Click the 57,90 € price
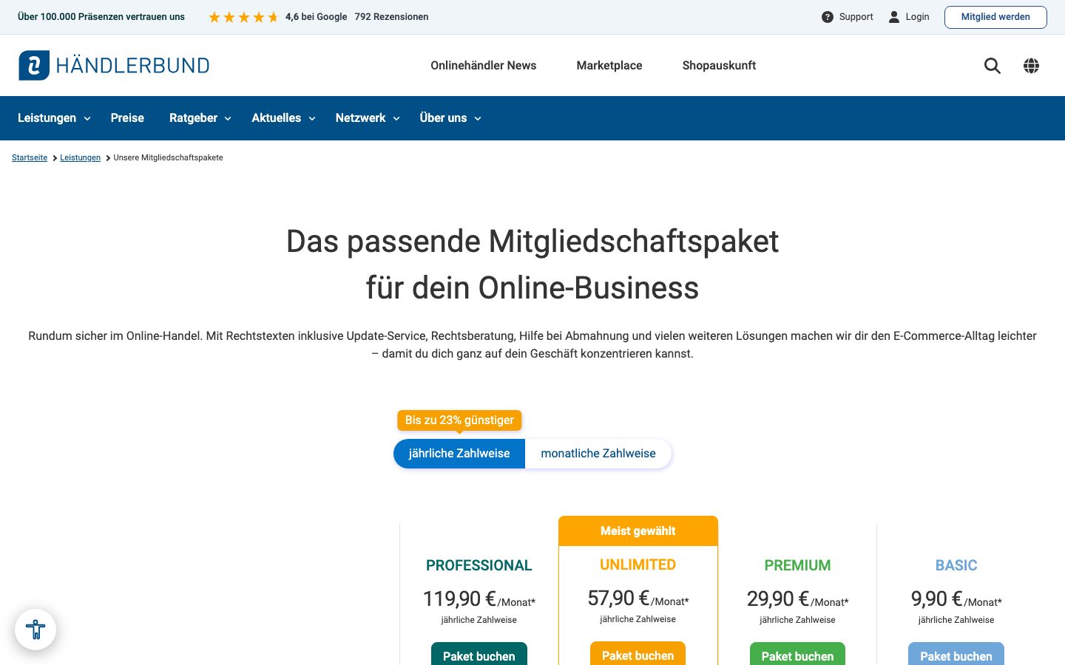1065x665 pixels. [x=618, y=598]
